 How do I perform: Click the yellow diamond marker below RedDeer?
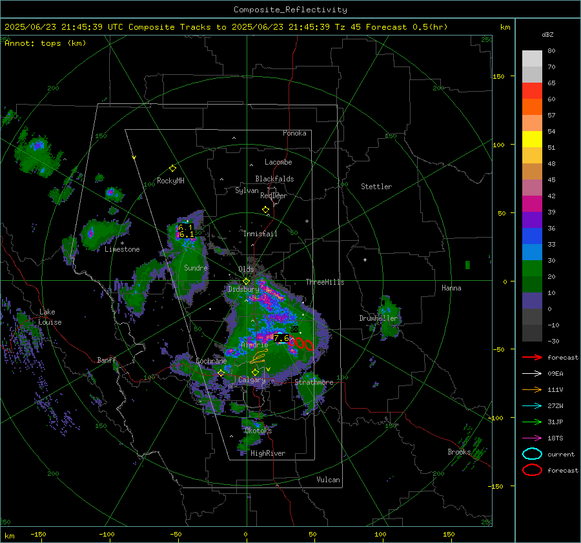(x=265, y=210)
